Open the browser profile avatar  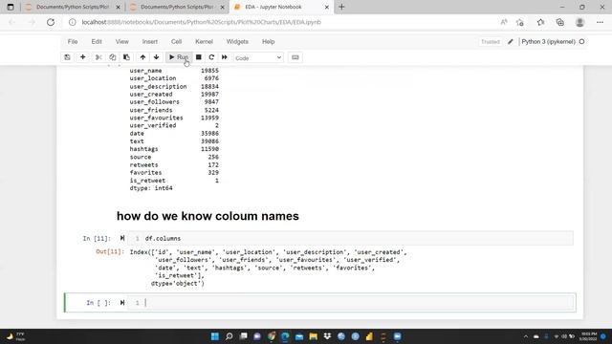pos(579,22)
